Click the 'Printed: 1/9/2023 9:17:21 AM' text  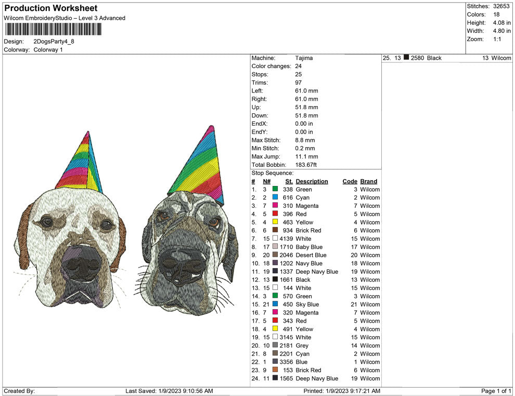point(342,391)
